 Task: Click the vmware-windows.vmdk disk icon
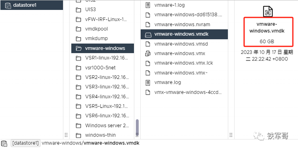(x=148, y=35)
